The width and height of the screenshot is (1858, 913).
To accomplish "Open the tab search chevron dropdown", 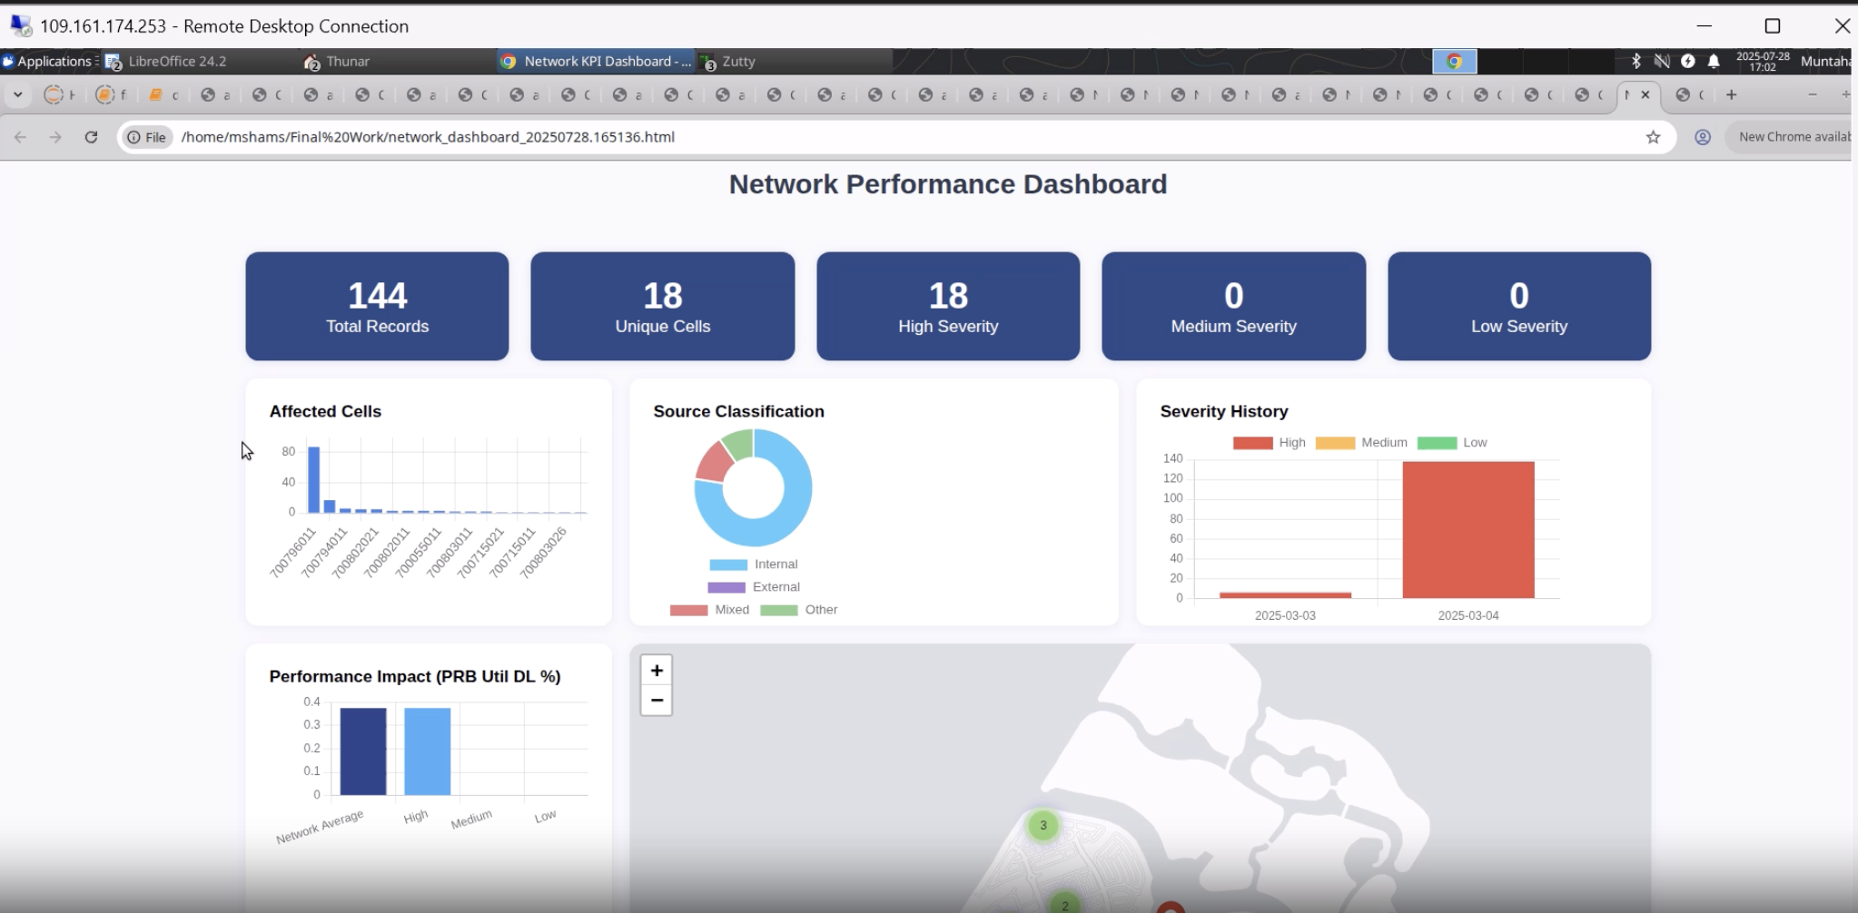I will (19, 93).
